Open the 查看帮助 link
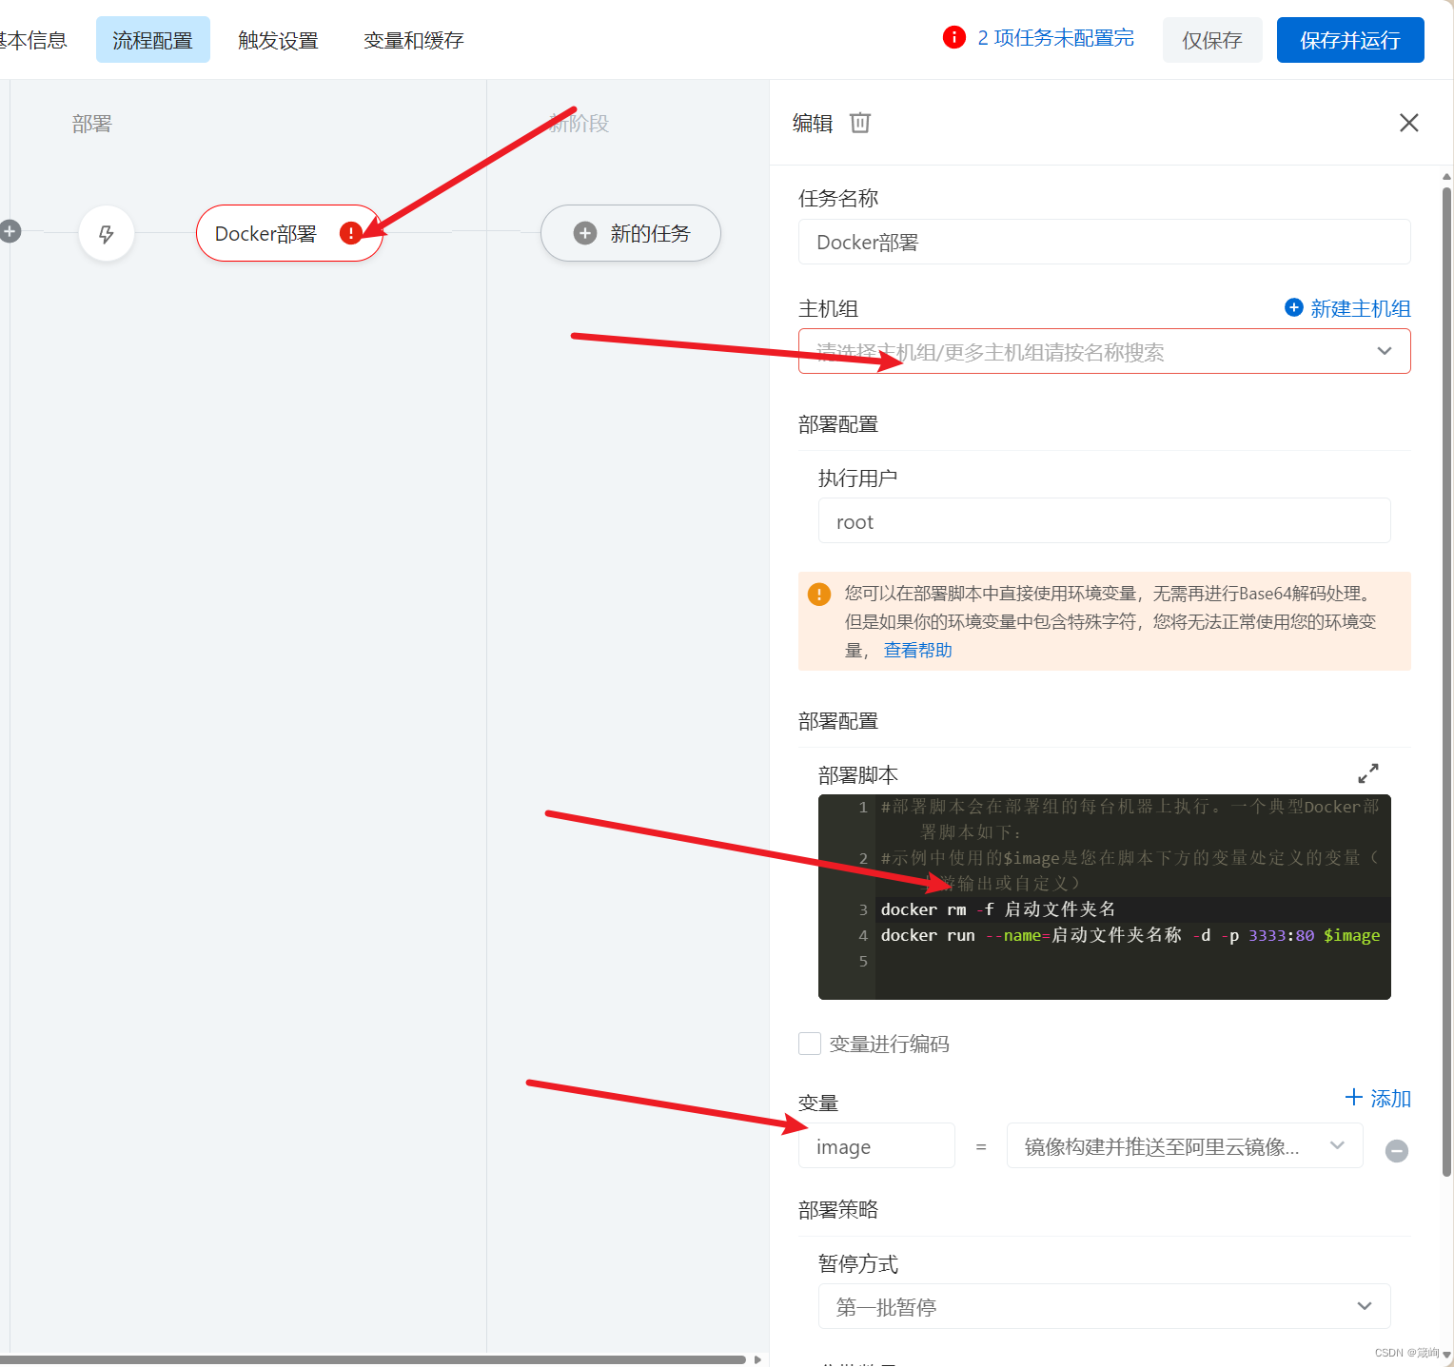The image size is (1454, 1367). pyautogui.click(x=918, y=650)
